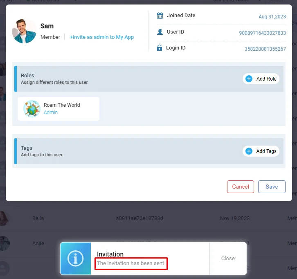Select the Login ID value 358220081355267
Screen dimensions: 297x279
point(265,49)
